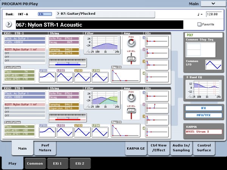227x170 pixels.
Task: Open EXi2 EG 4 envelope graph
Action: [x=157, y=132]
